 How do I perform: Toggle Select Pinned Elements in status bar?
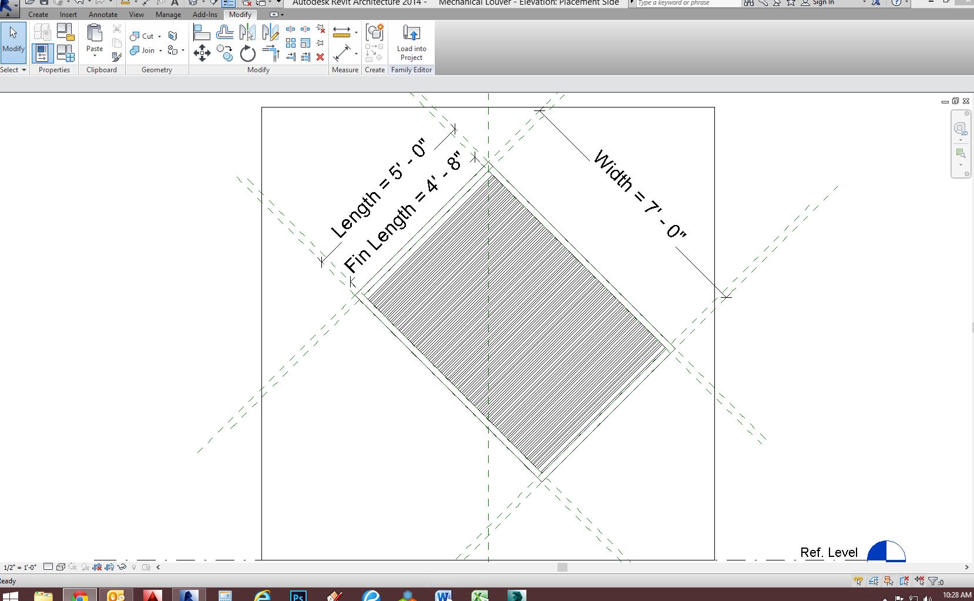[x=889, y=581]
